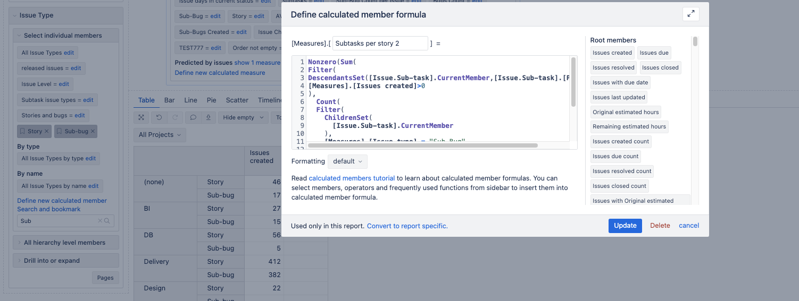Screen dimensions: 799x301
Task: Insert Issues closed into formula
Action: pyautogui.click(x=660, y=67)
